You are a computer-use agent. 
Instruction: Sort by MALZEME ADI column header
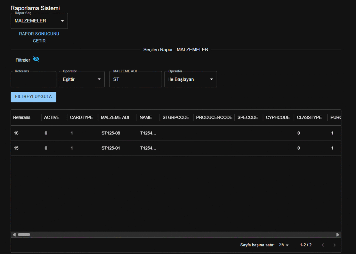(x=115, y=118)
